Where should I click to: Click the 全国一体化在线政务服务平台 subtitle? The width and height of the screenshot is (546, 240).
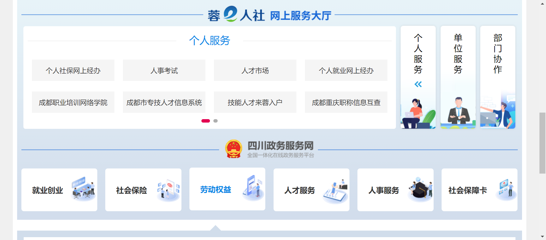tap(280, 155)
